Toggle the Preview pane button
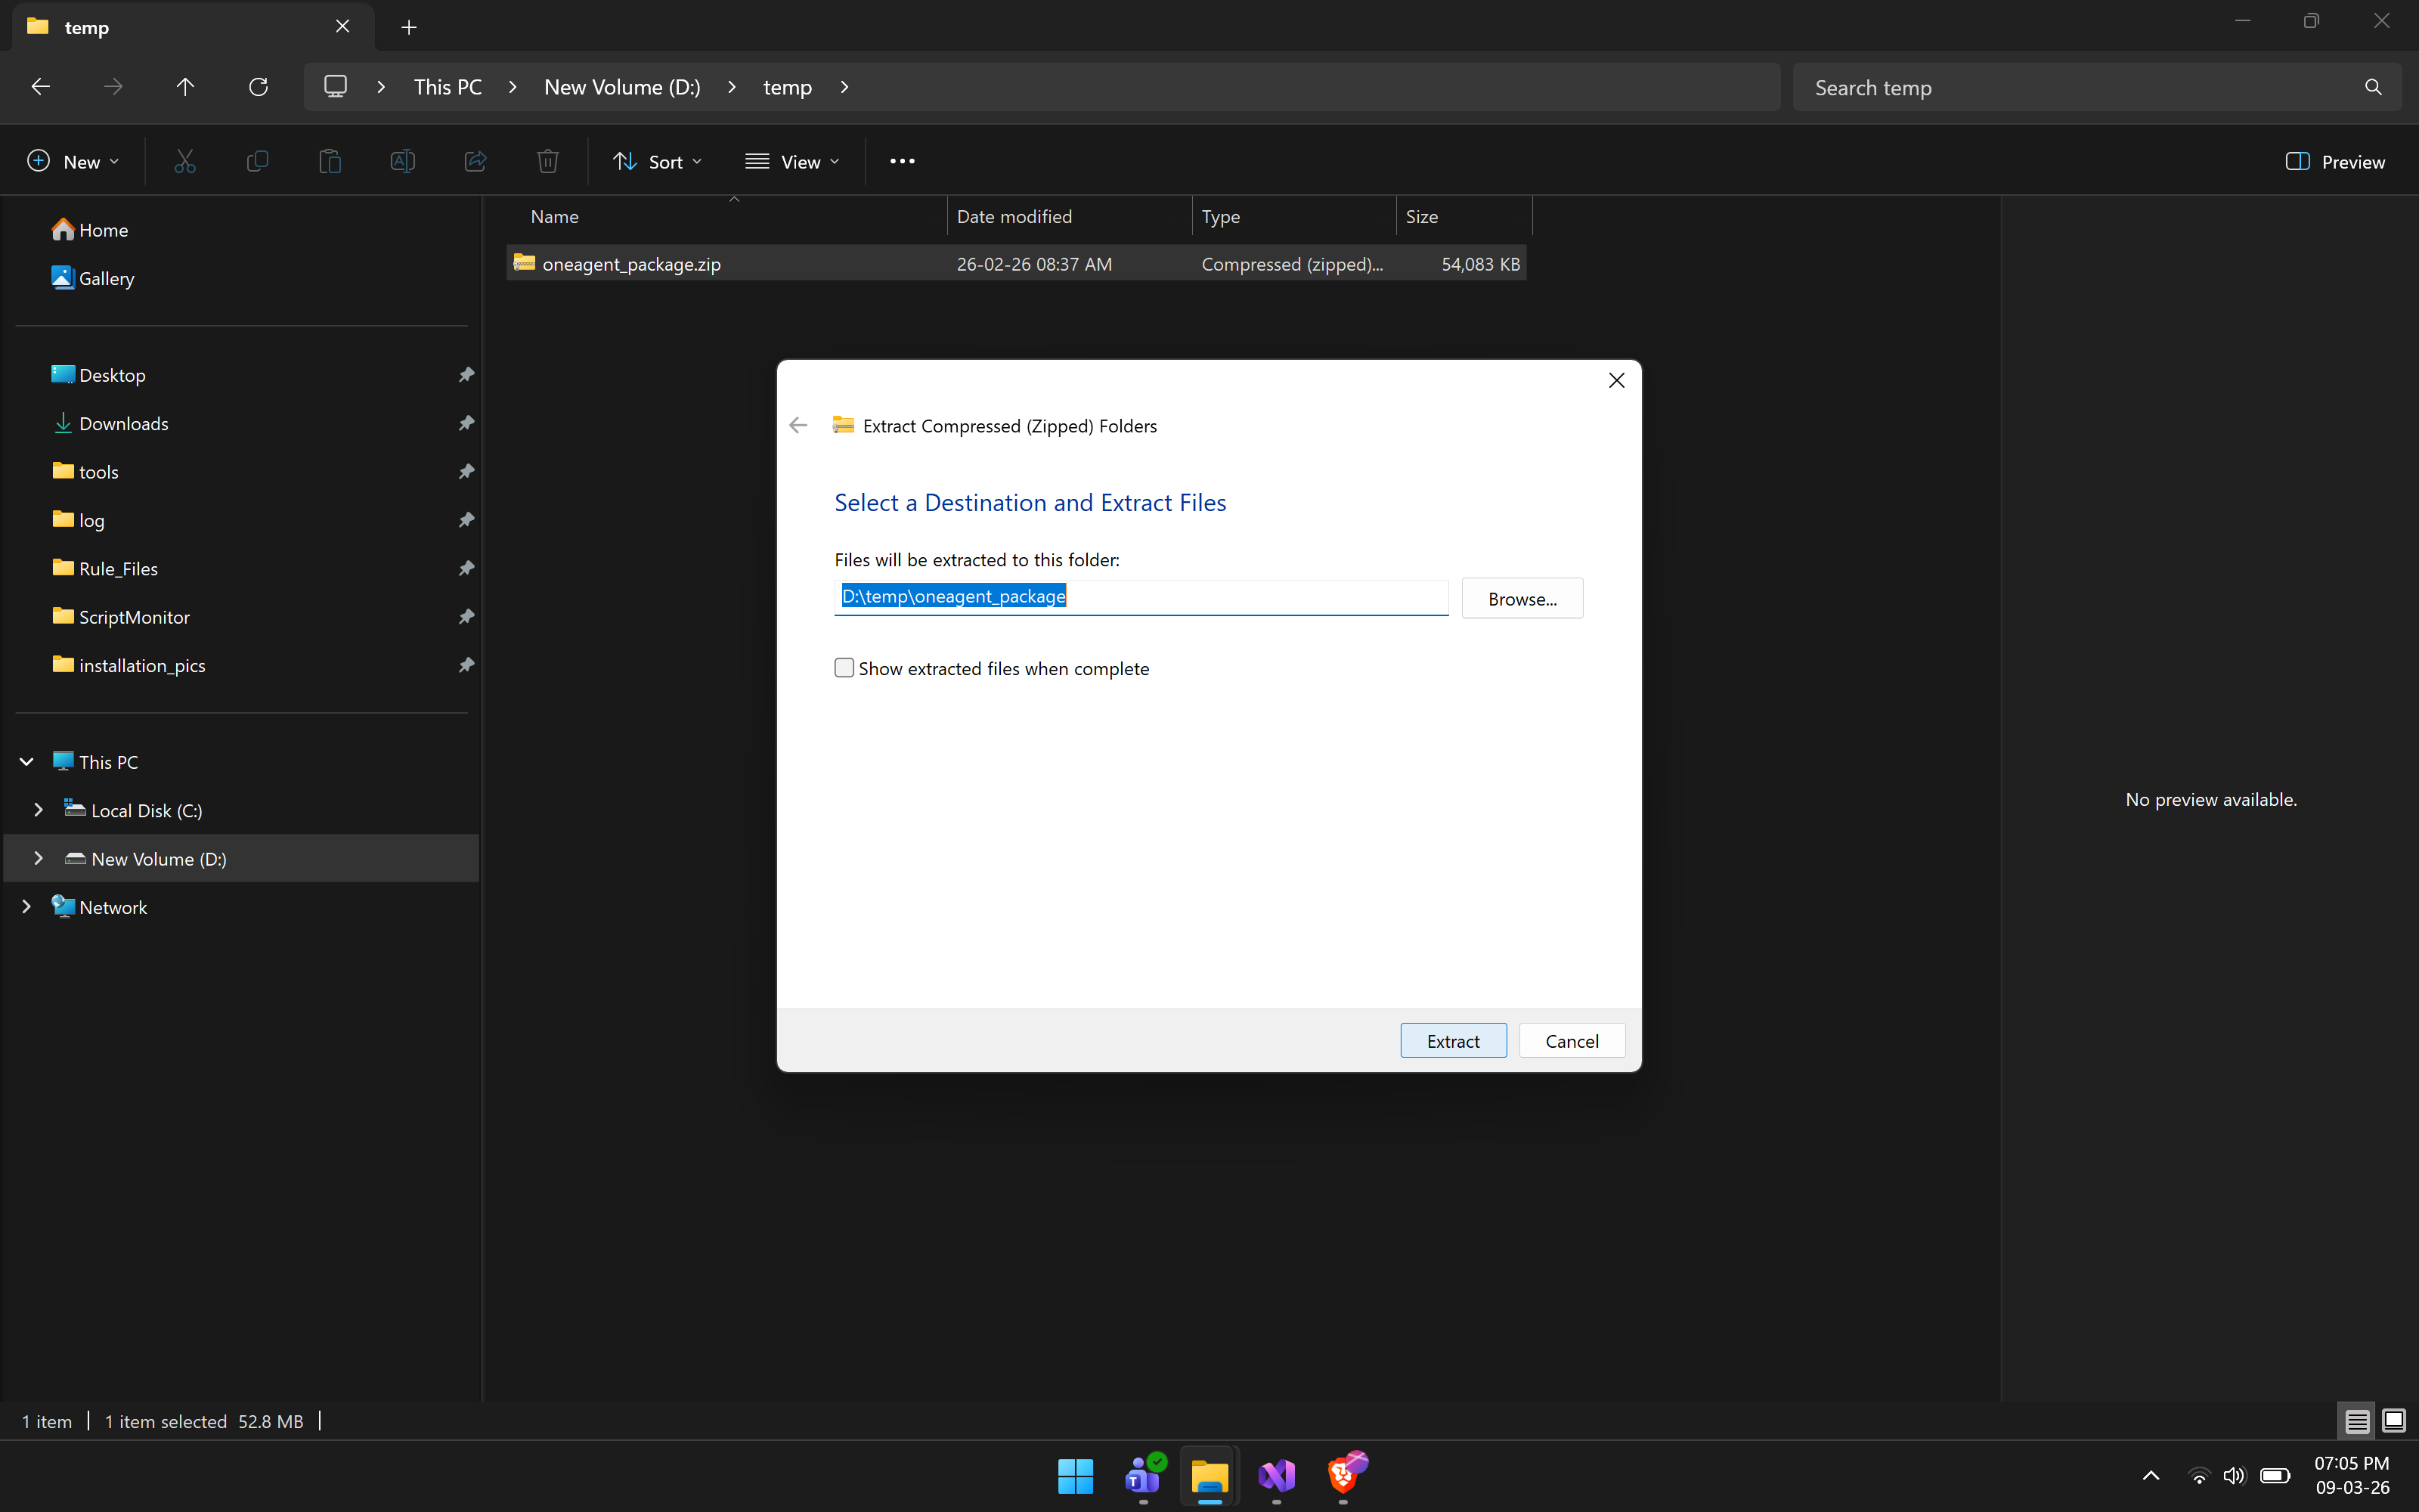 [2335, 161]
